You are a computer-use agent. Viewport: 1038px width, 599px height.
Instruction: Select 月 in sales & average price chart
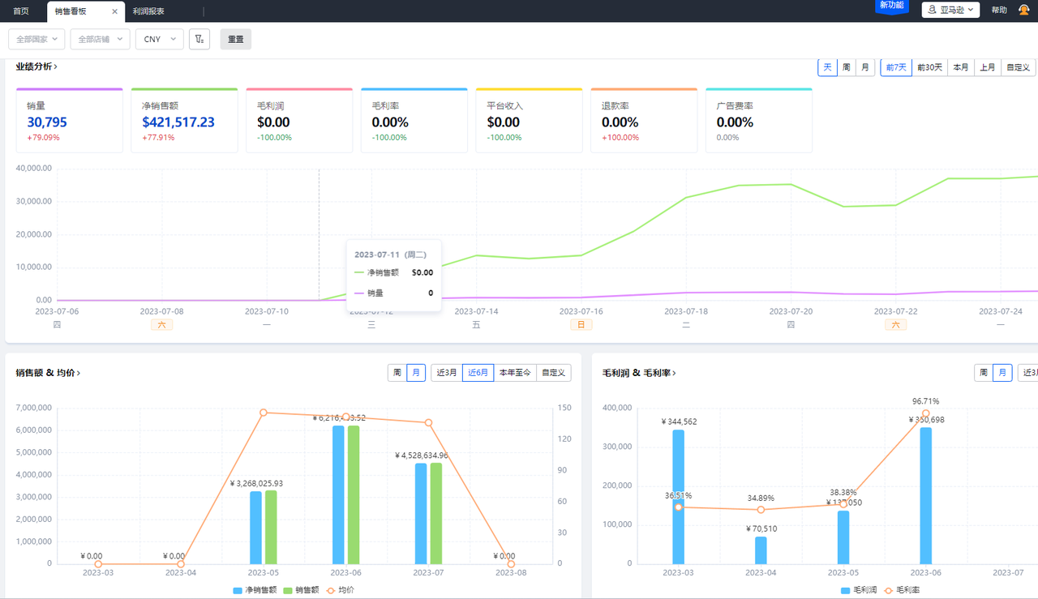click(416, 373)
